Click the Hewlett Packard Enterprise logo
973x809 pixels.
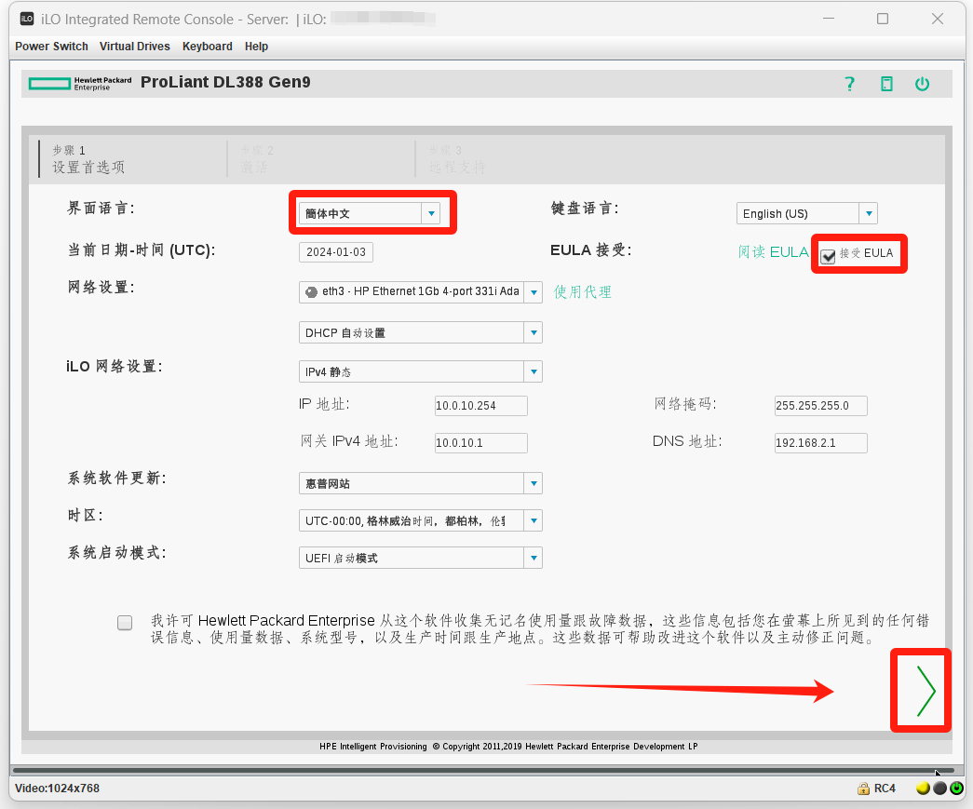[x=80, y=84]
